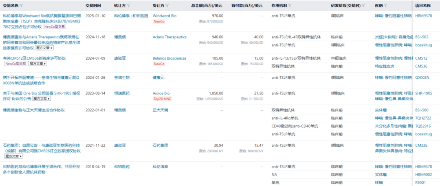Open 石药集团 licensee link

click(161, 145)
